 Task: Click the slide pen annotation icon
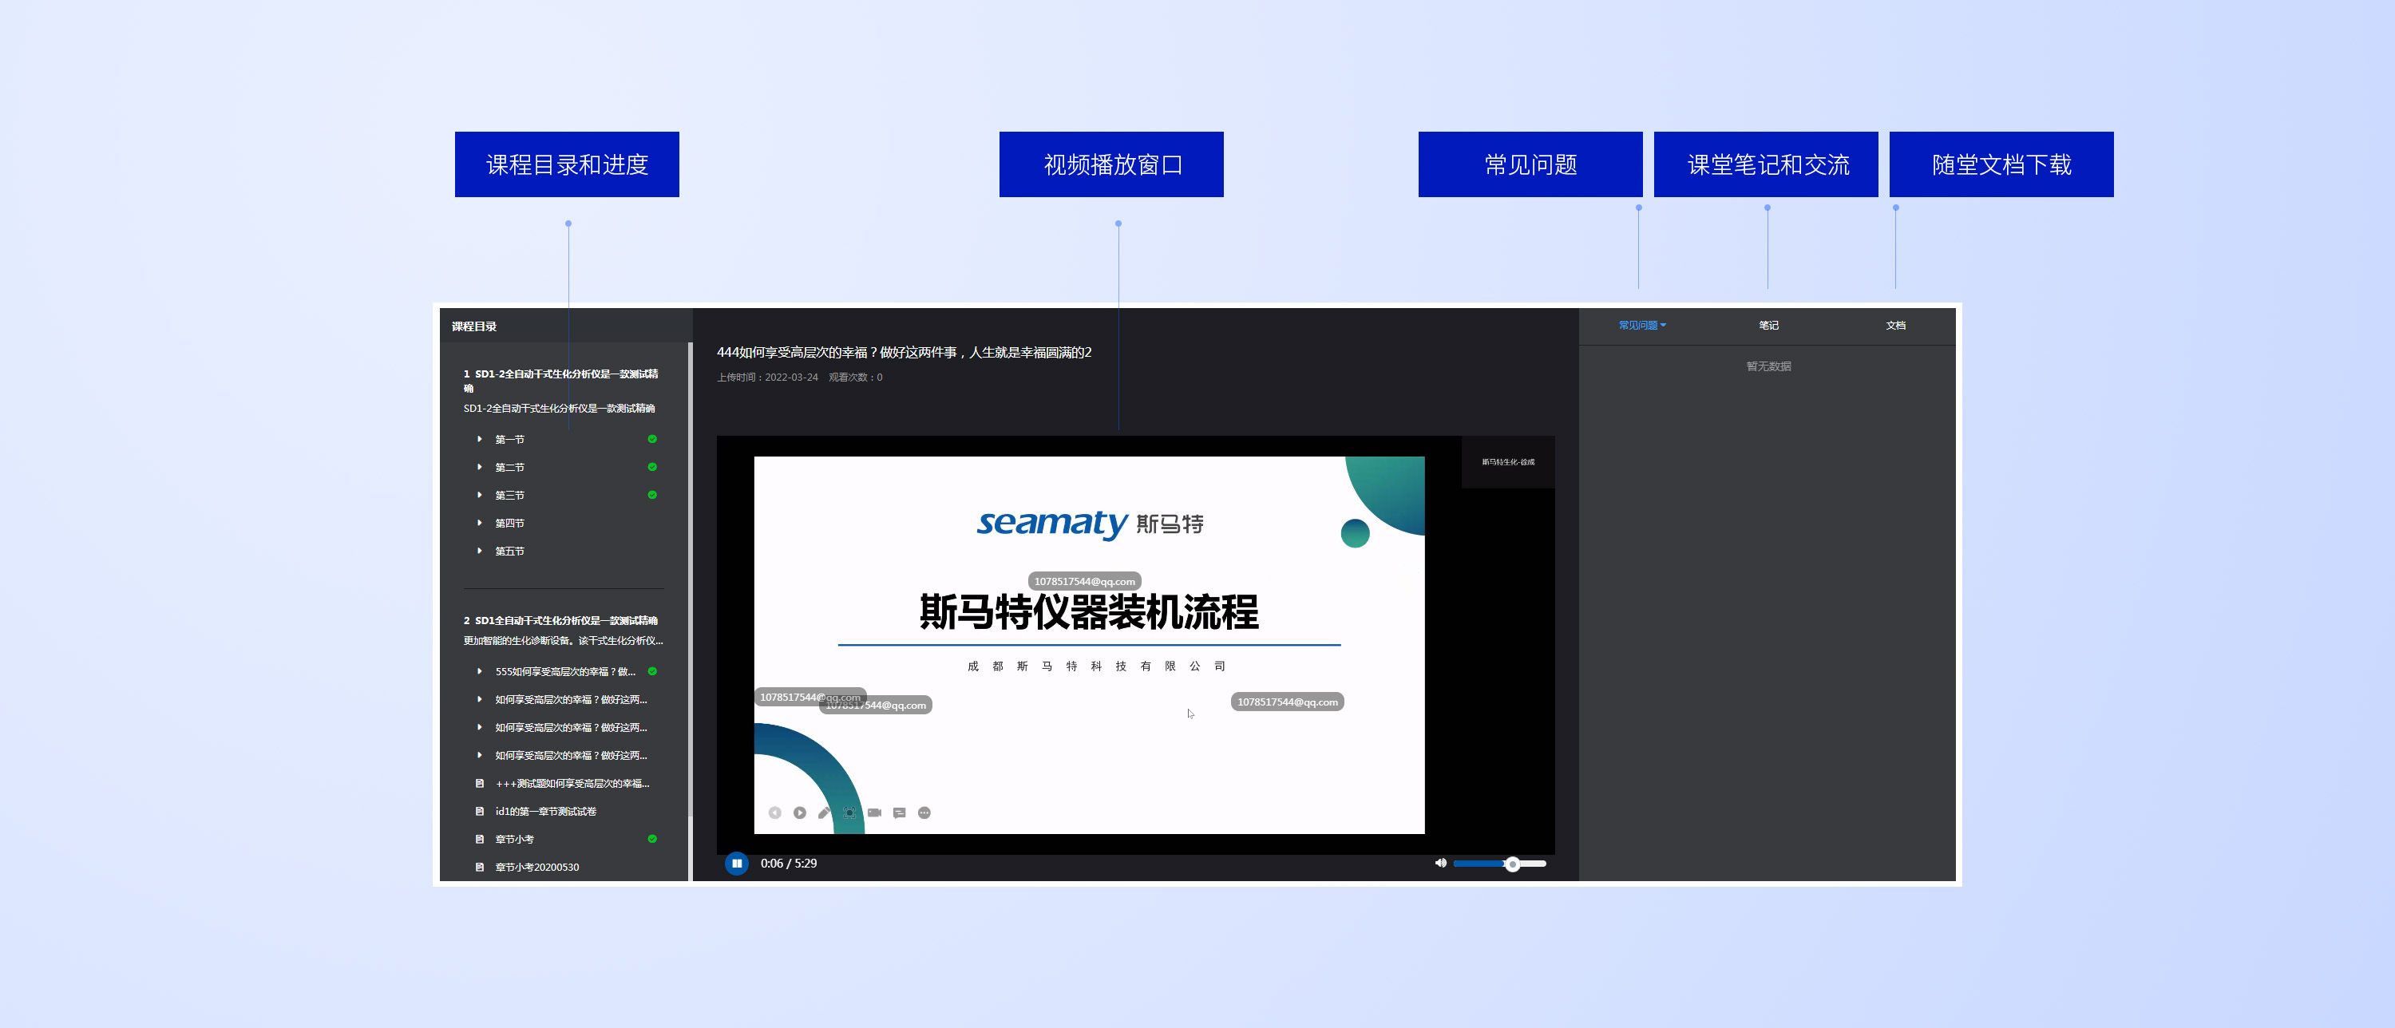coord(824,813)
